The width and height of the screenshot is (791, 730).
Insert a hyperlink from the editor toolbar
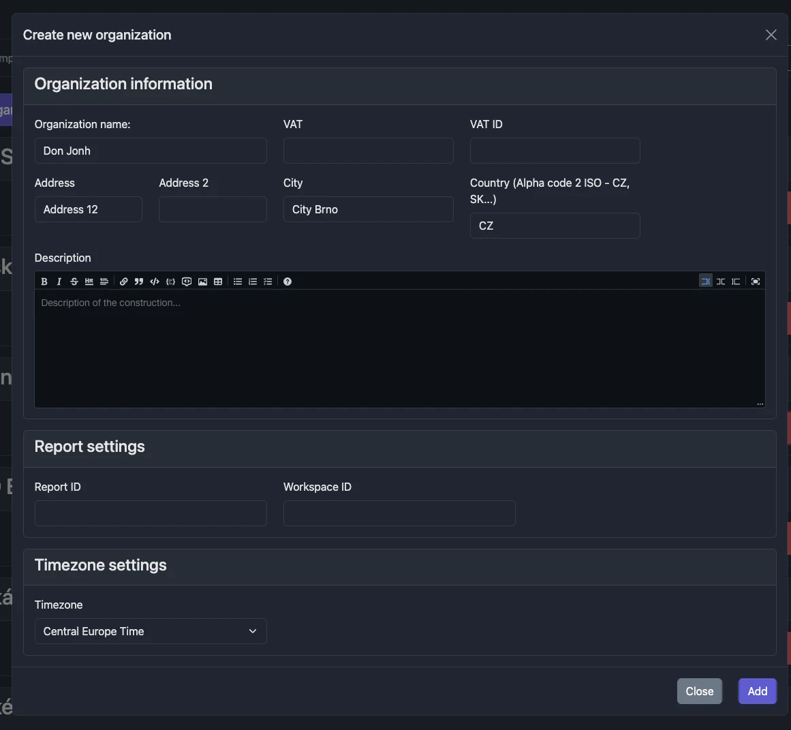point(123,282)
